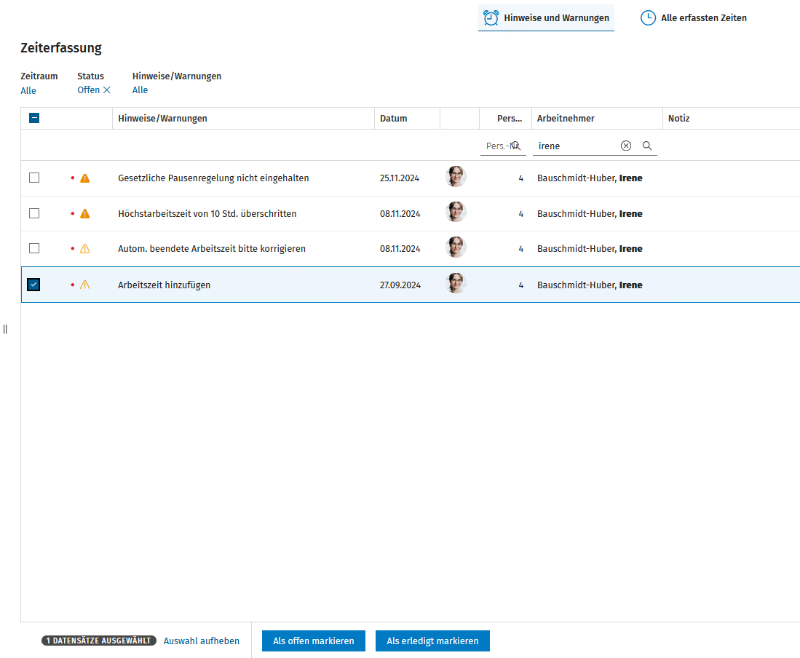Select text Arbeitszeit hinzufügen
Screen dimensions: 800x658
click(164, 285)
